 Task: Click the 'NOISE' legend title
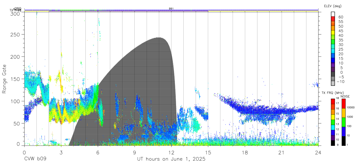(345, 96)
